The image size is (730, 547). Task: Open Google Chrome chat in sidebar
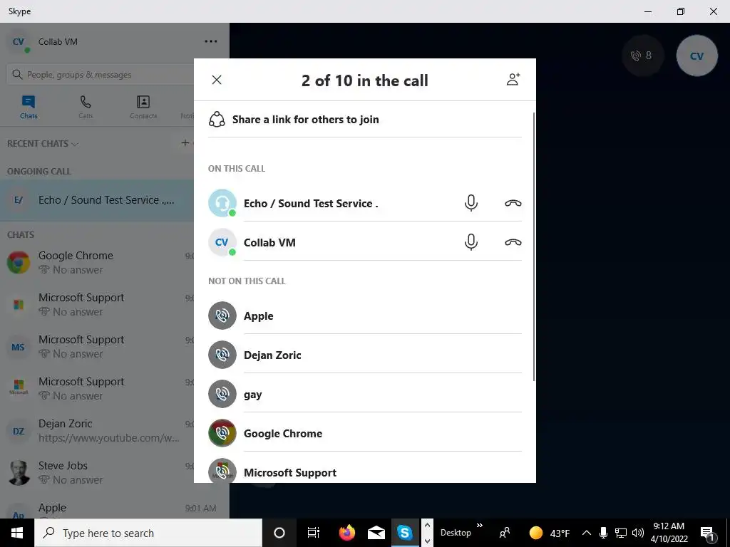(x=97, y=262)
